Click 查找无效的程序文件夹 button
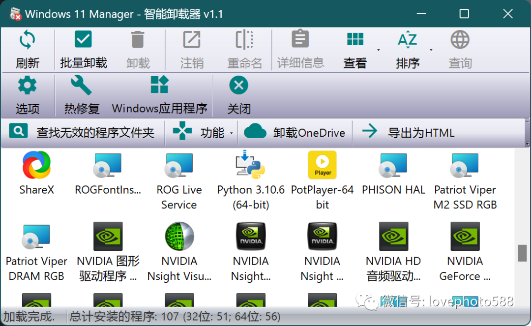Screen dimensions: 531x326 tap(82, 132)
